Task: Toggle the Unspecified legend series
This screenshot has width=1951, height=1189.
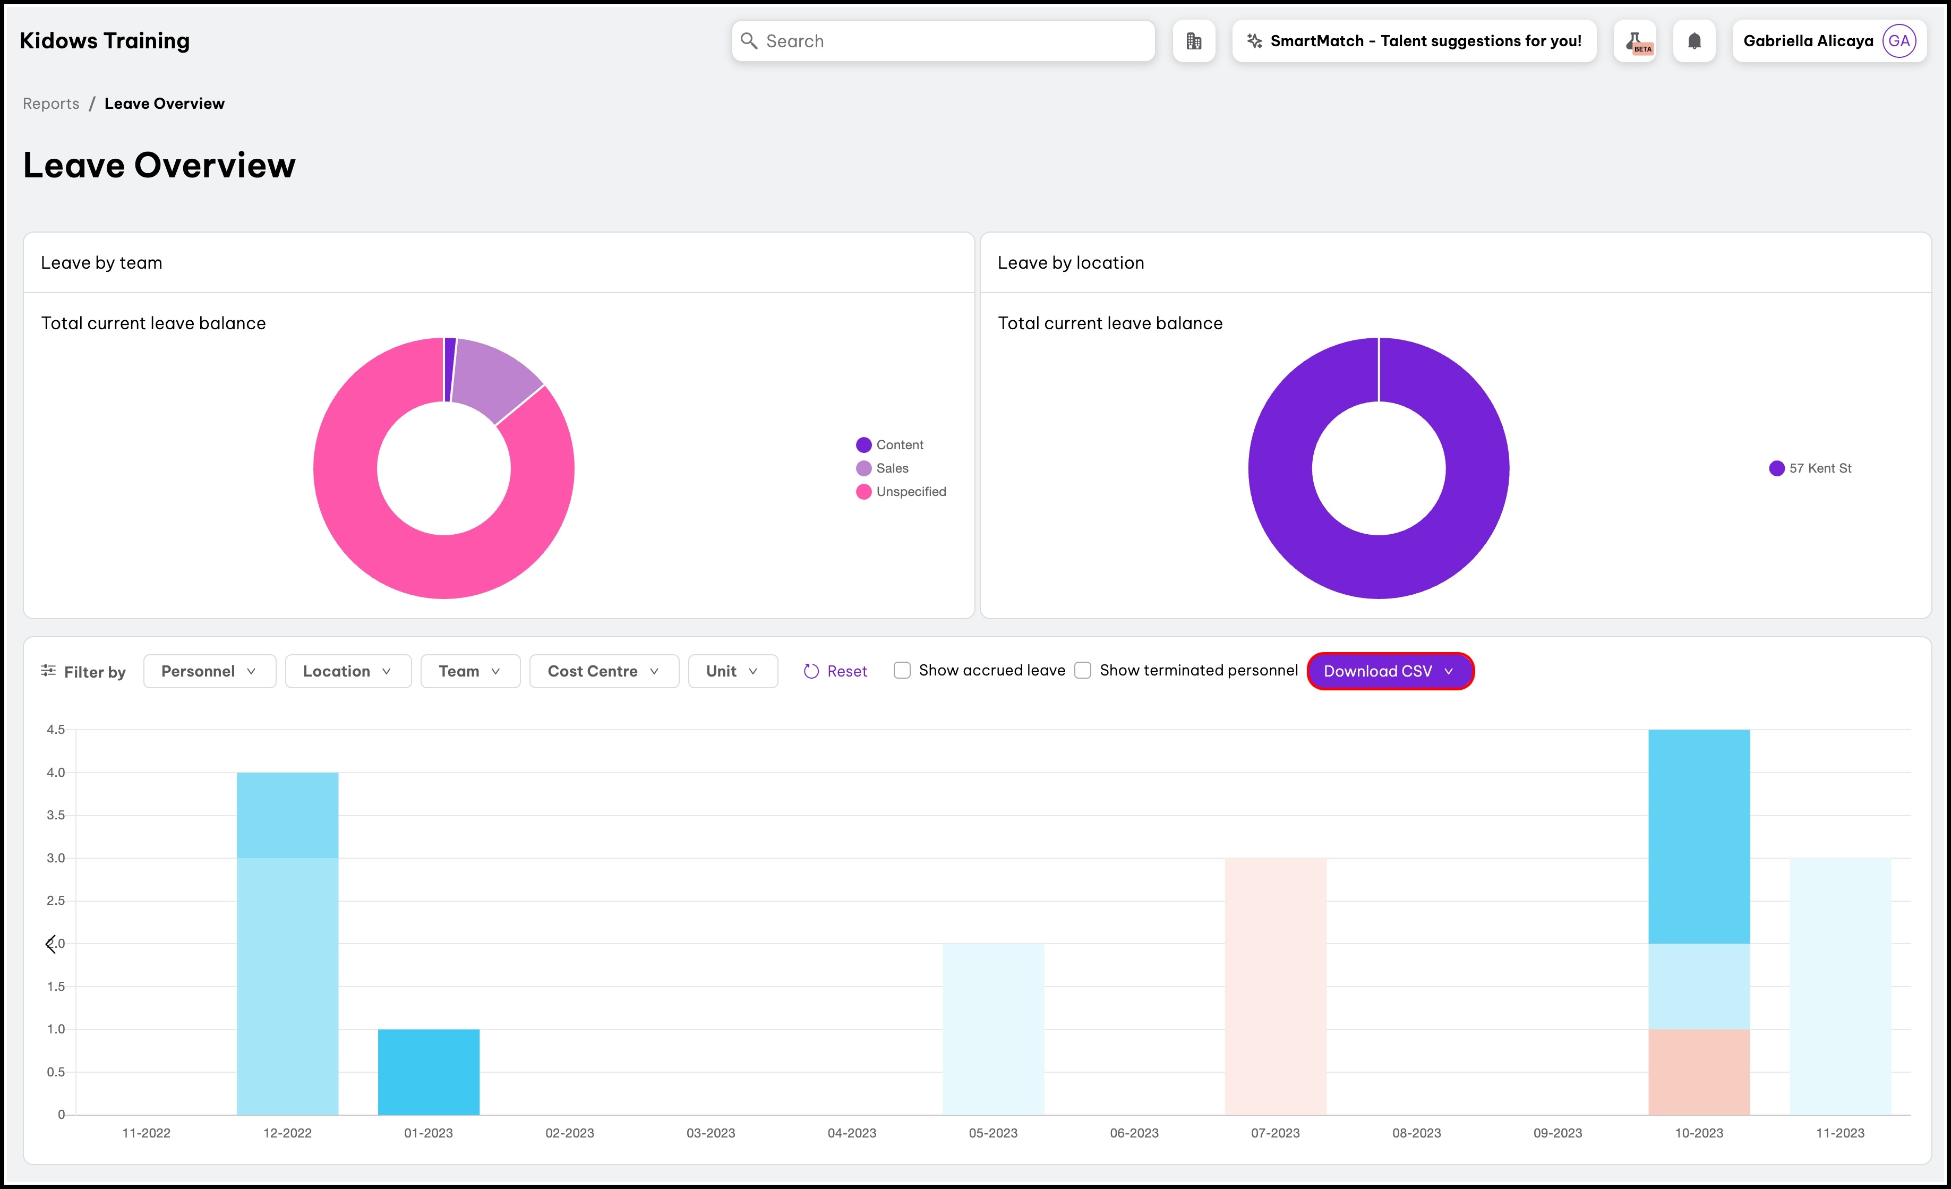Action: point(911,492)
